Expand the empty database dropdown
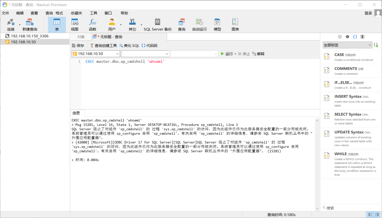This screenshot has width=382, height=218. tap(167, 54)
